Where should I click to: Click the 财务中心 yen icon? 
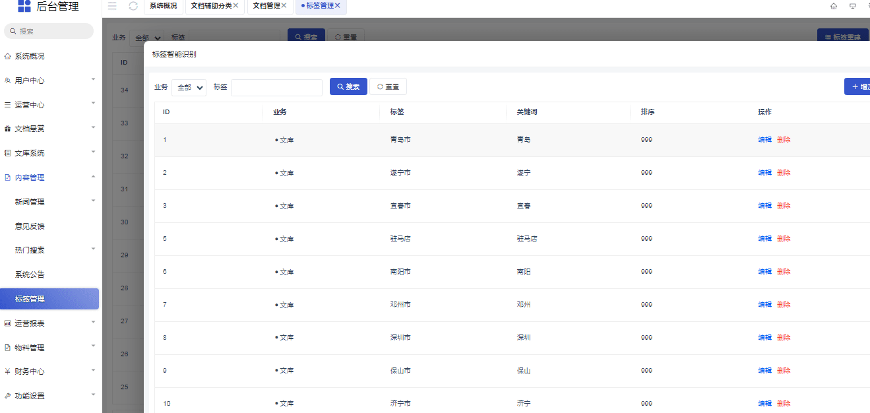pos(8,371)
